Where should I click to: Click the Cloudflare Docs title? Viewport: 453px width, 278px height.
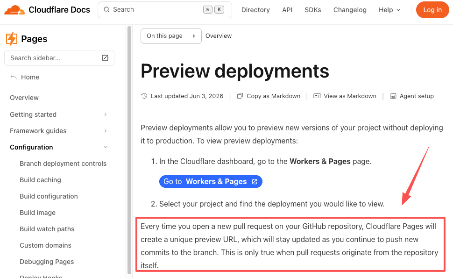59,10
